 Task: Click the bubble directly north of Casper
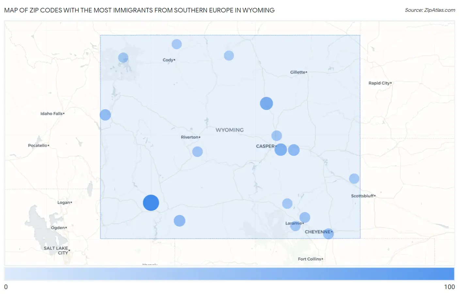(277, 136)
